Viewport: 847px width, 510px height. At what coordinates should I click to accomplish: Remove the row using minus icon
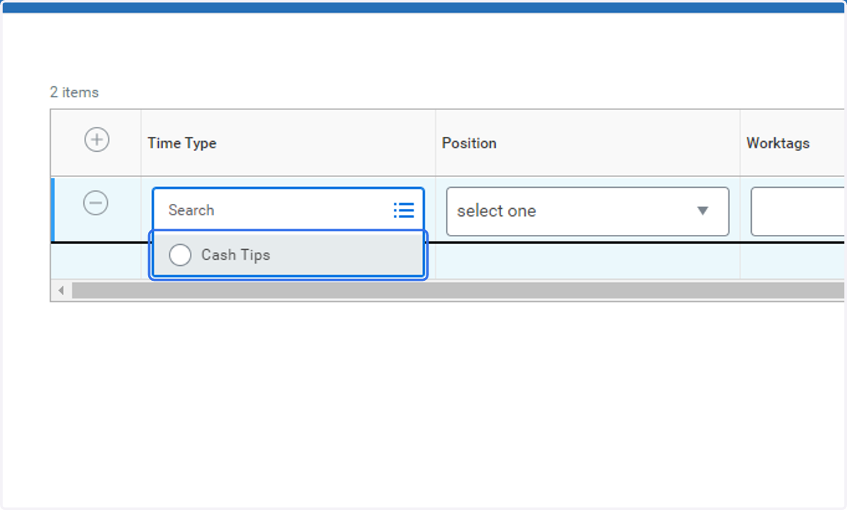tap(95, 204)
